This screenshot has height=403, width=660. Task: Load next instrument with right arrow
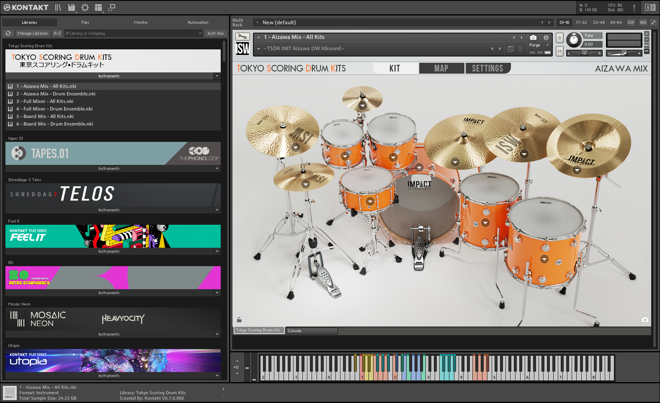(521, 37)
